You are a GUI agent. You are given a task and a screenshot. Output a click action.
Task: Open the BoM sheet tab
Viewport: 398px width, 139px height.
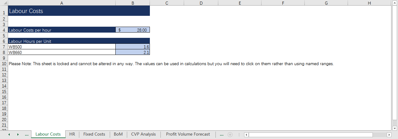(118, 134)
